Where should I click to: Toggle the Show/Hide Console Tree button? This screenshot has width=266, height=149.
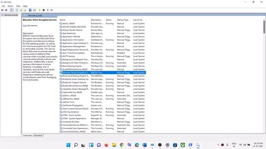[x=12, y=10]
